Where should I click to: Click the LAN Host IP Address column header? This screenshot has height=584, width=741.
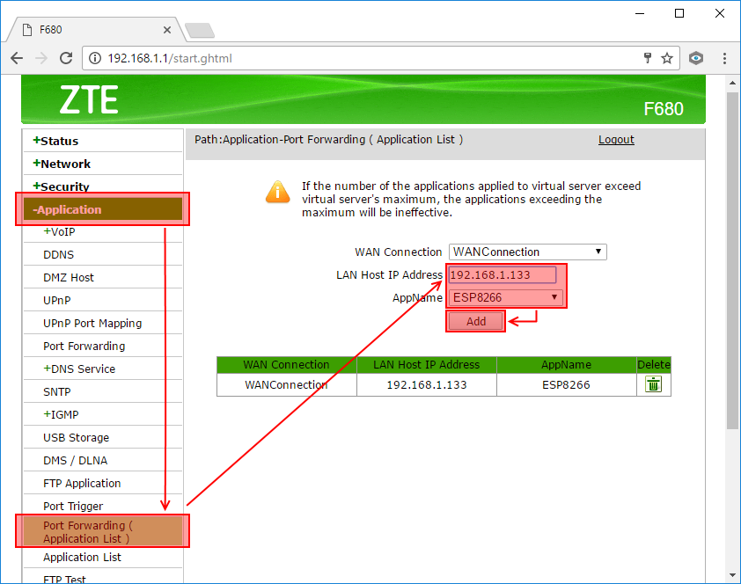pyautogui.click(x=426, y=364)
